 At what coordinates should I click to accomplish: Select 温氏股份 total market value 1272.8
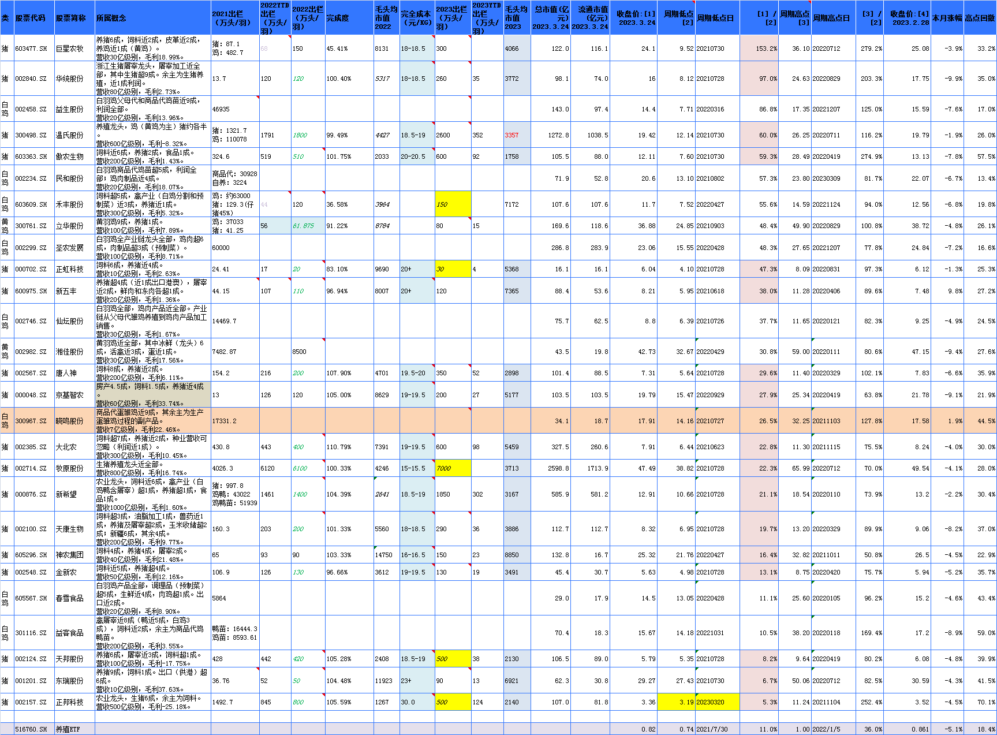click(x=551, y=135)
